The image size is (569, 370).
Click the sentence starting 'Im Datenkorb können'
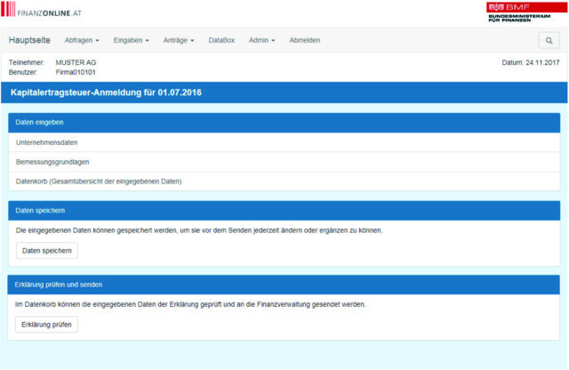point(190,304)
